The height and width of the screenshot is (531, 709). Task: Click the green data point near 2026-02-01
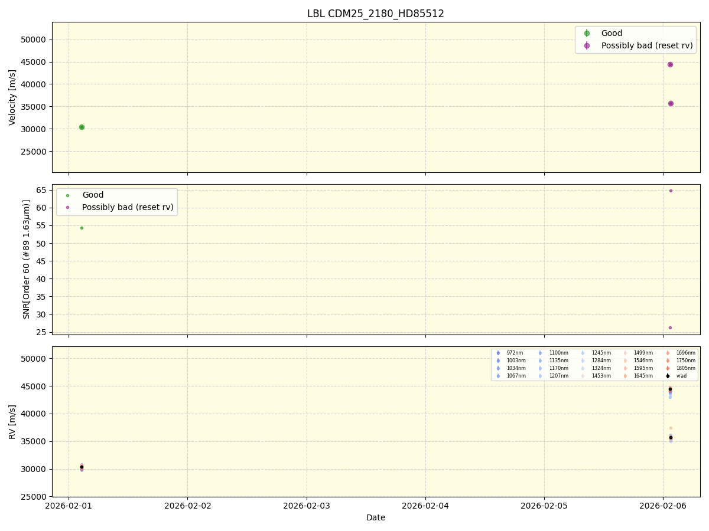pos(81,126)
